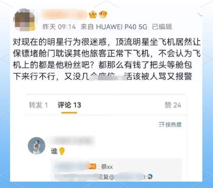This screenshot has height=188, width=213.
Task: Click the Doraemon emoji in the reply
Action: (x=150, y=177)
